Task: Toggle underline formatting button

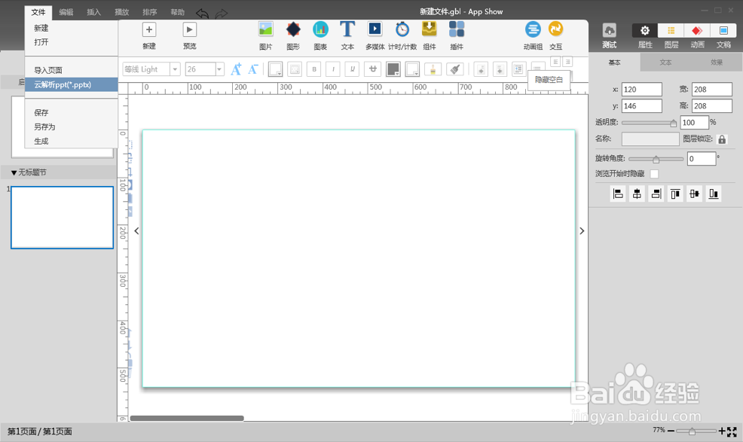Action: point(352,69)
